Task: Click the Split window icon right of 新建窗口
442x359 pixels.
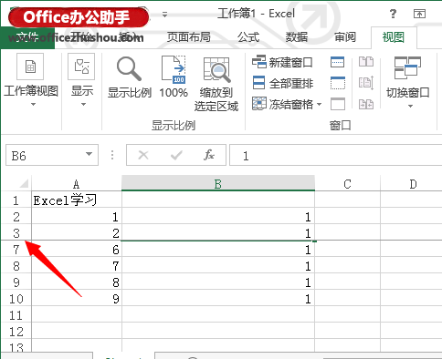Action: [337, 62]
